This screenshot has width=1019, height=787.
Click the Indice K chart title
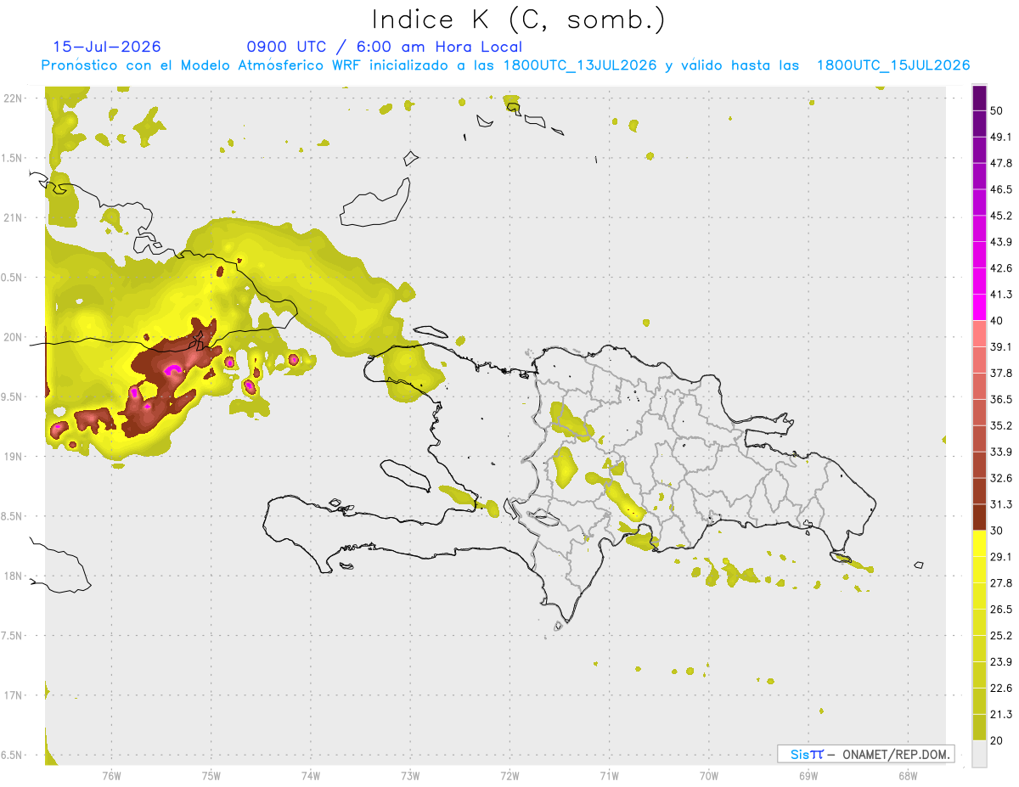tap(519, 20)
